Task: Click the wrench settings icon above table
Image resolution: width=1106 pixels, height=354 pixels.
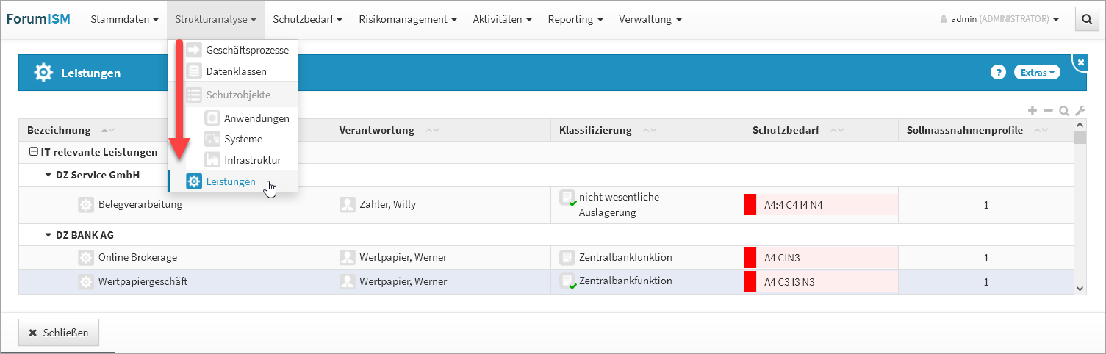Action: [1080, 111]
